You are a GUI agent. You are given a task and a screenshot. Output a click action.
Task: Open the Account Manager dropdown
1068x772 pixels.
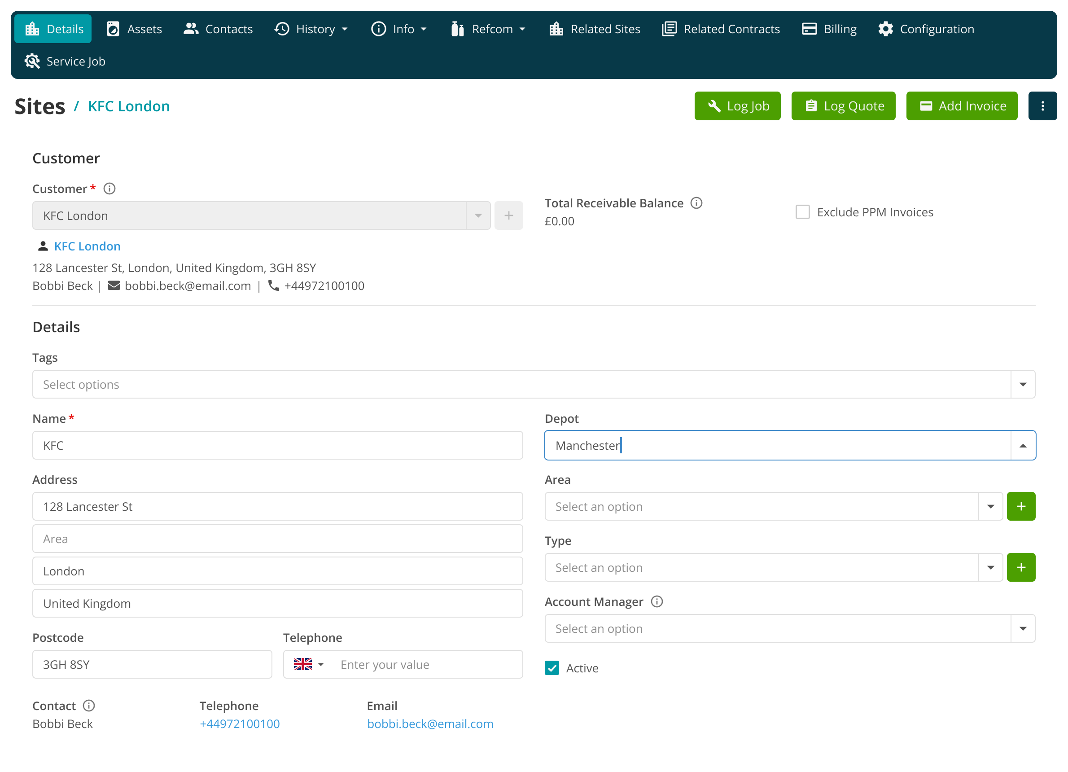pos(790,628)
